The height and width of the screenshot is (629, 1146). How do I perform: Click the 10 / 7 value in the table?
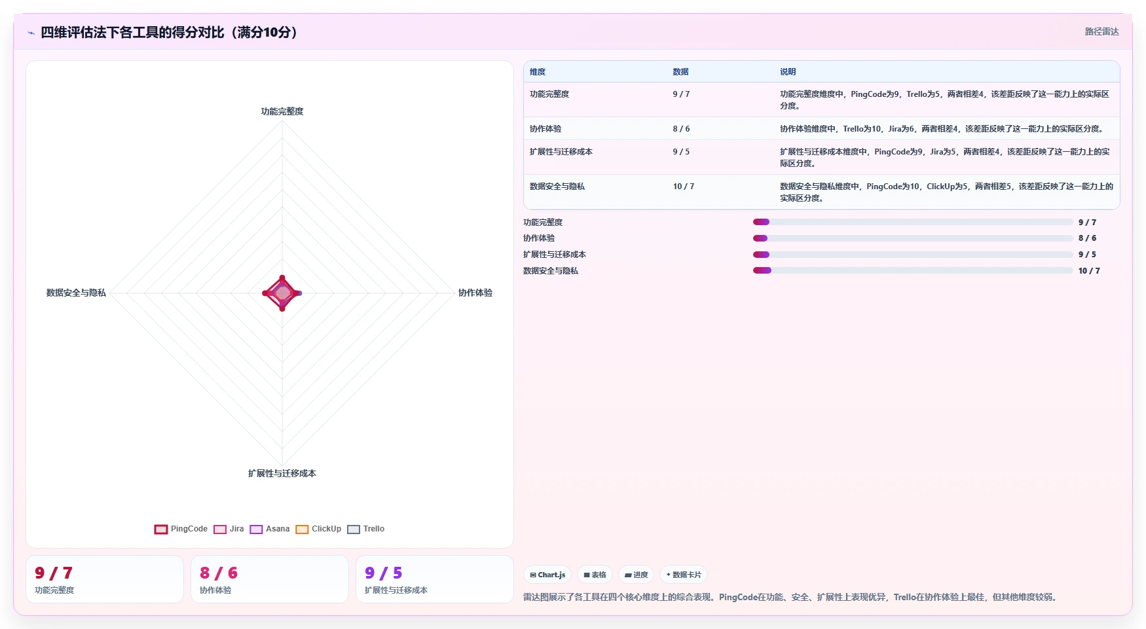684,187
